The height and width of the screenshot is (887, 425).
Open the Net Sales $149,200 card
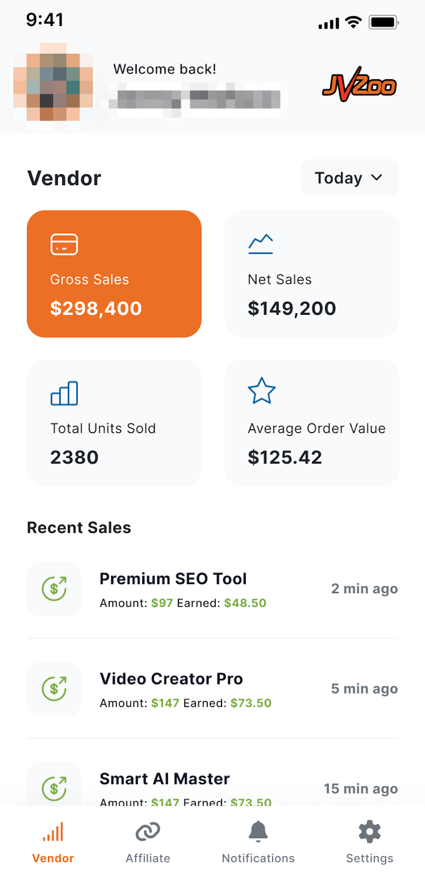tap(312, 274)
